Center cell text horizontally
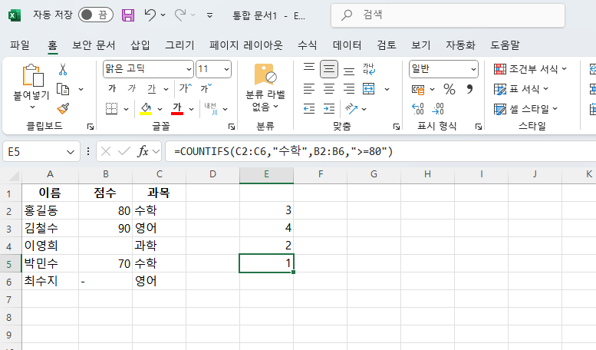This screenshot has width=596, height=350. (329, 89)
